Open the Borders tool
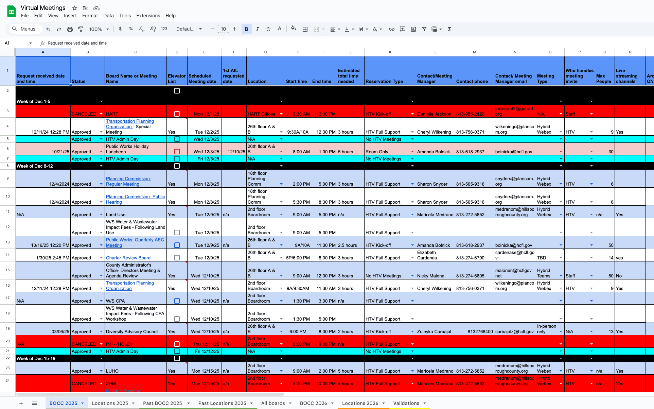This screenshot has width=654, height=409. pyautogui.click(x=305, y=29)
